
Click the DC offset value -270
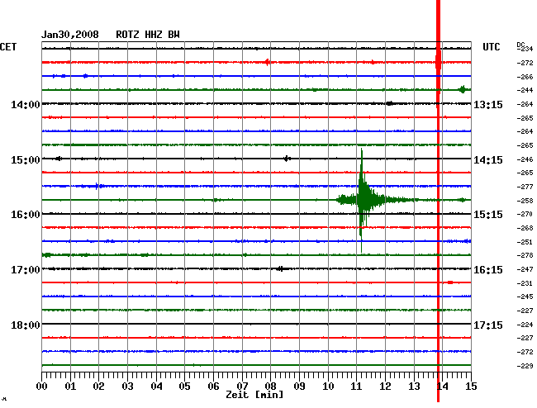point(525,214)
